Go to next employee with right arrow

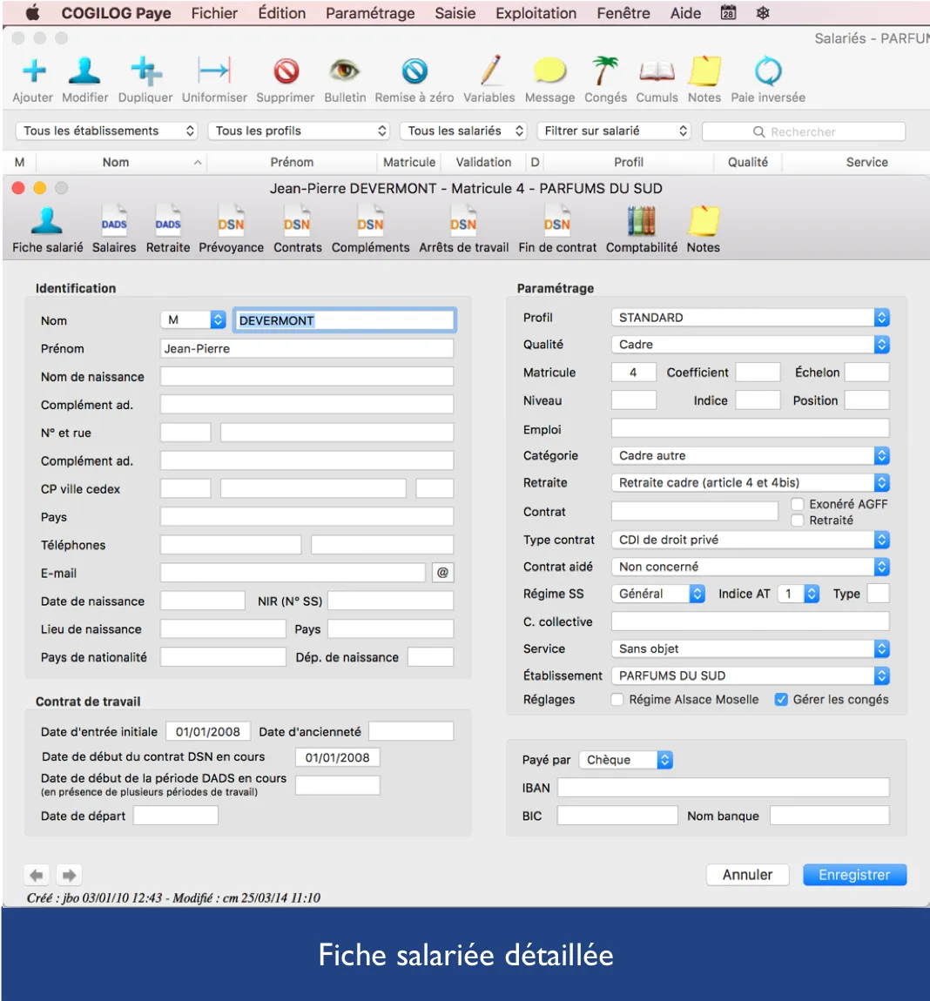pos(69,875)
